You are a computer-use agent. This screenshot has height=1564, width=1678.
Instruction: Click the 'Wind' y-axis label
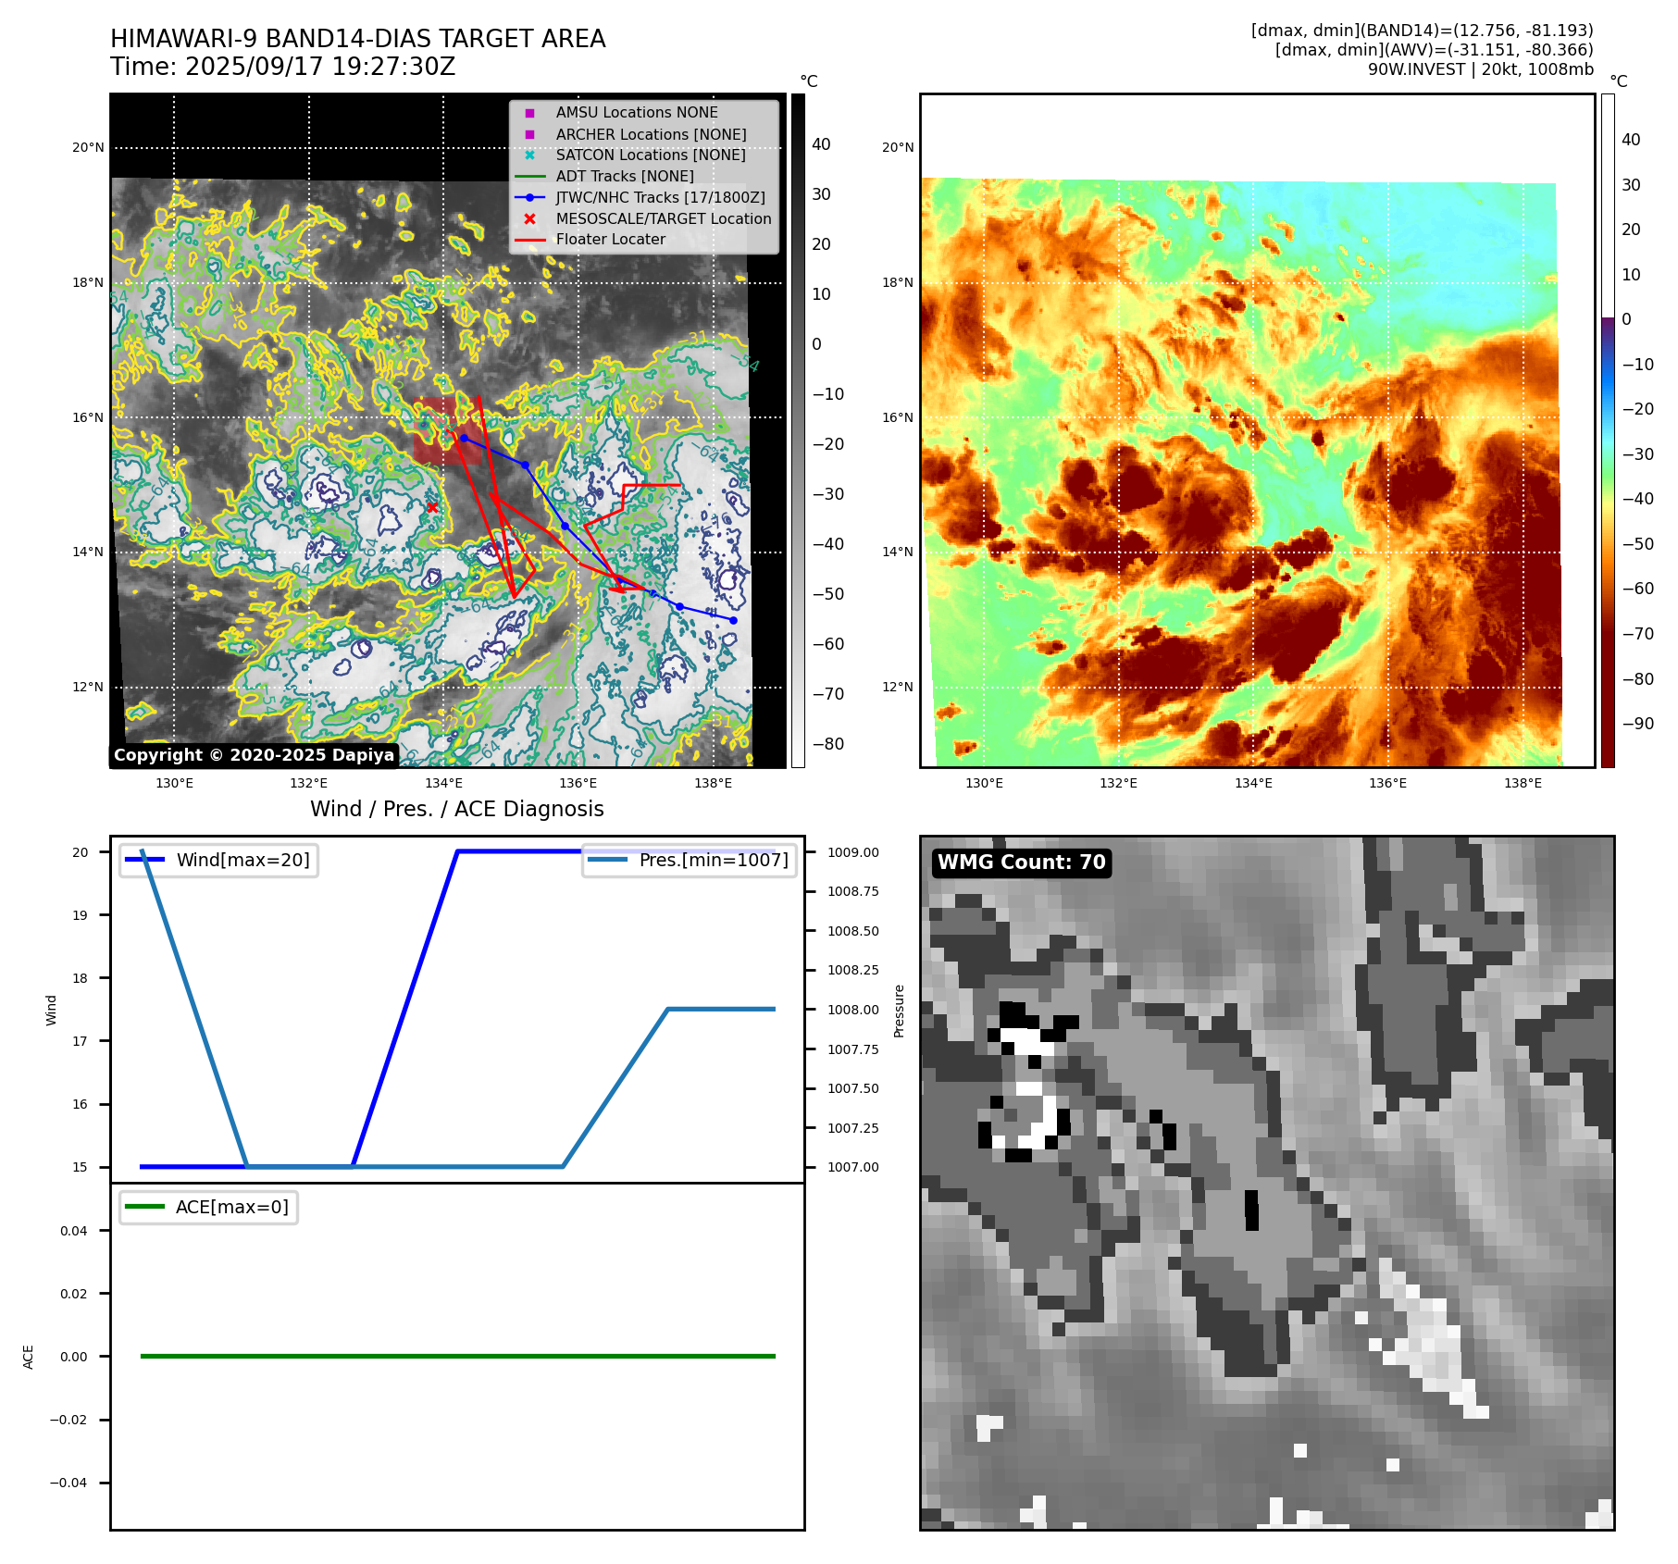tap(51, 1011)
